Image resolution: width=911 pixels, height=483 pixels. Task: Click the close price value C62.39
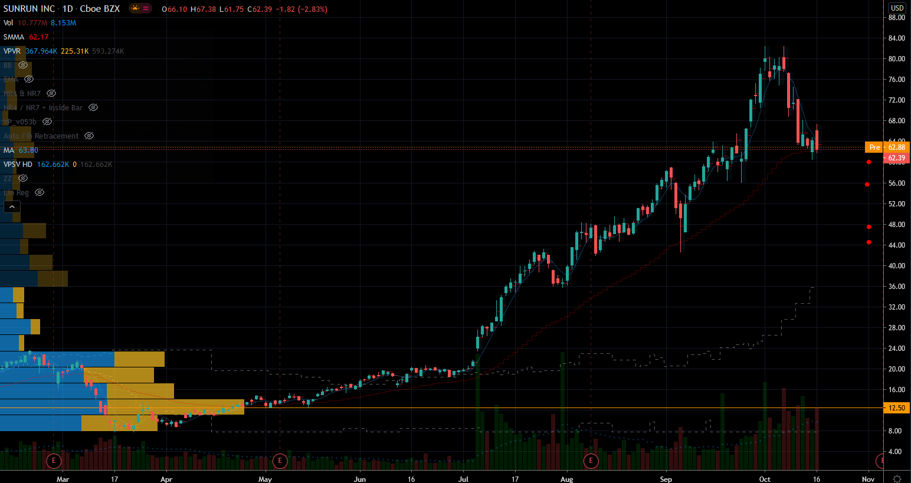point(260,9)
